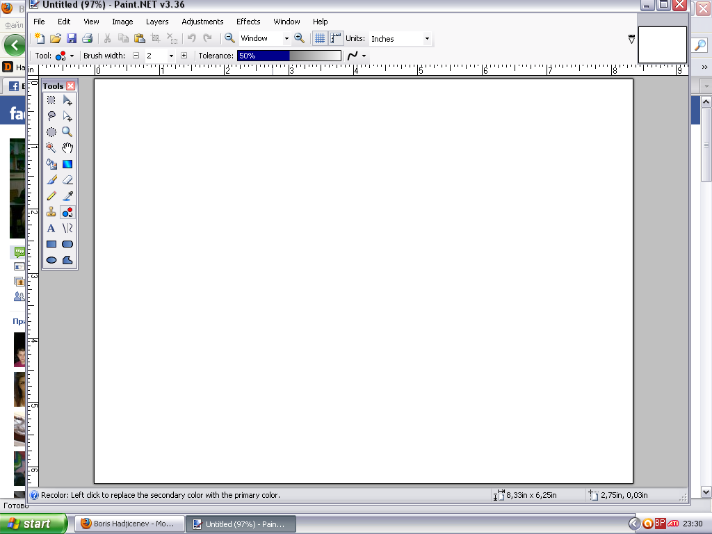Click the Untitled image thumbnail
Viewport: 712px width, 534px height.
point(662,44)
